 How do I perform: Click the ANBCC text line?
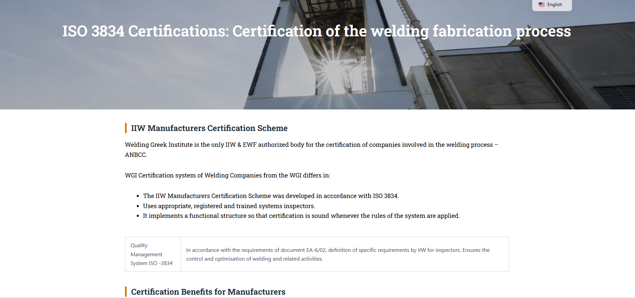[136, 155]
